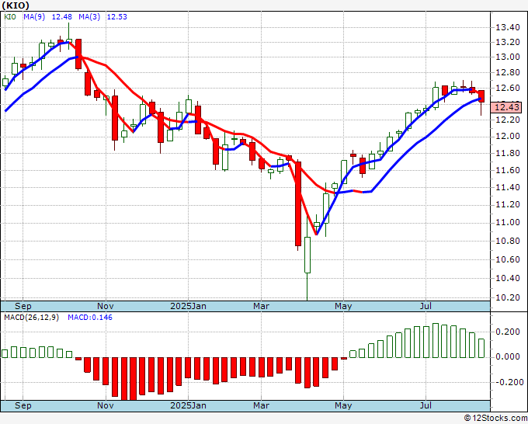
Task: Click the -0.200 MACD axis label
Action: [x=508, y=382]
